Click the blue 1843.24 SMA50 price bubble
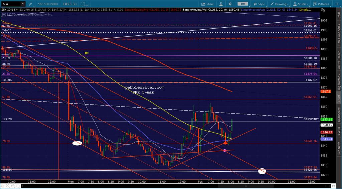342x189 pixels. (x=326, y=139)
